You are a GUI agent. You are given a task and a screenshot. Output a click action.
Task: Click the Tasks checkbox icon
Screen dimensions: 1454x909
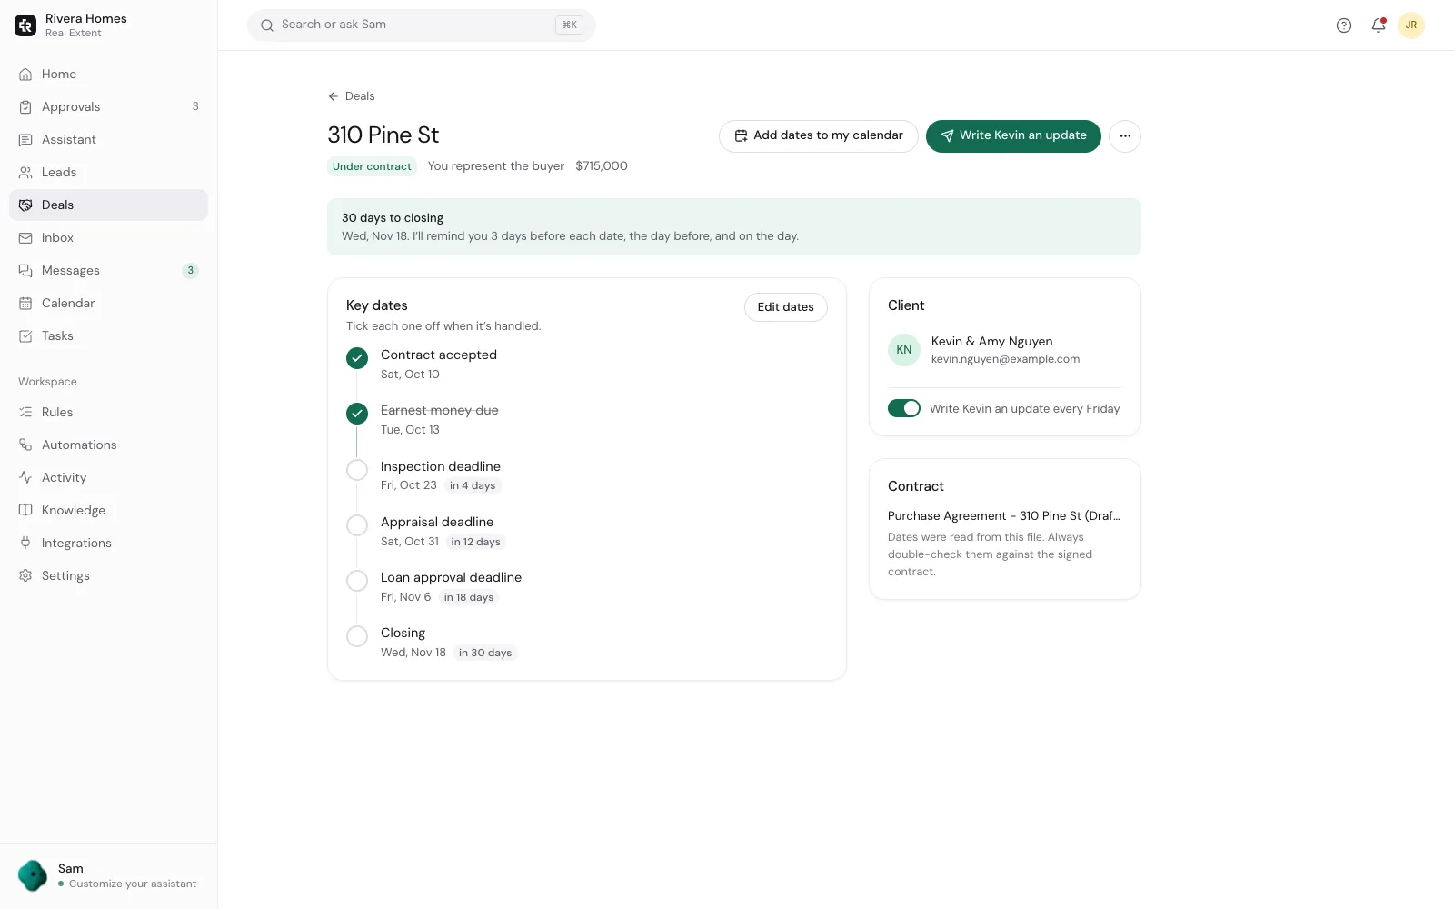pos(25,336)
